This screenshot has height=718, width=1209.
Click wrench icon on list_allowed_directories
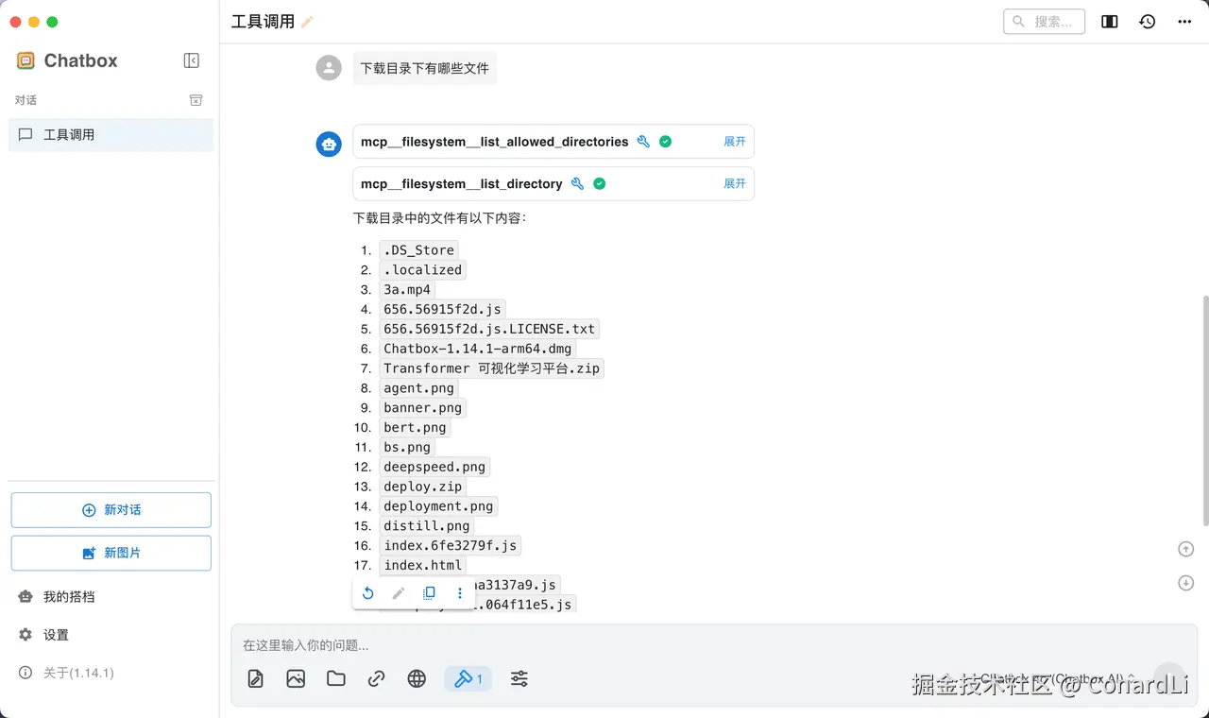point(643,142)
